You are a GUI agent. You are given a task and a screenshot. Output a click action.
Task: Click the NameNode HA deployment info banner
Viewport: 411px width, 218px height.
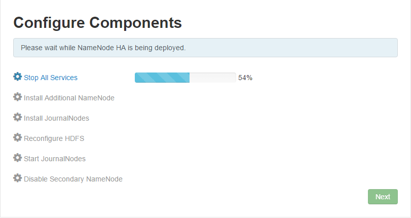[x=205, y=48]
